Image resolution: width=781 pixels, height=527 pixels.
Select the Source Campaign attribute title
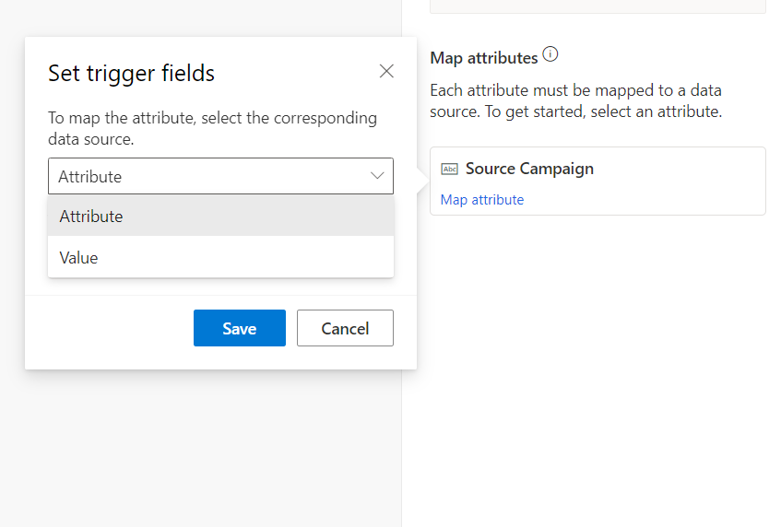coord(529,169)
